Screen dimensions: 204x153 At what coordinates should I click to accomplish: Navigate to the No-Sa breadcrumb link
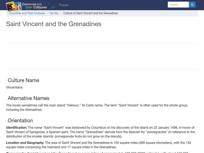(54, 13)
